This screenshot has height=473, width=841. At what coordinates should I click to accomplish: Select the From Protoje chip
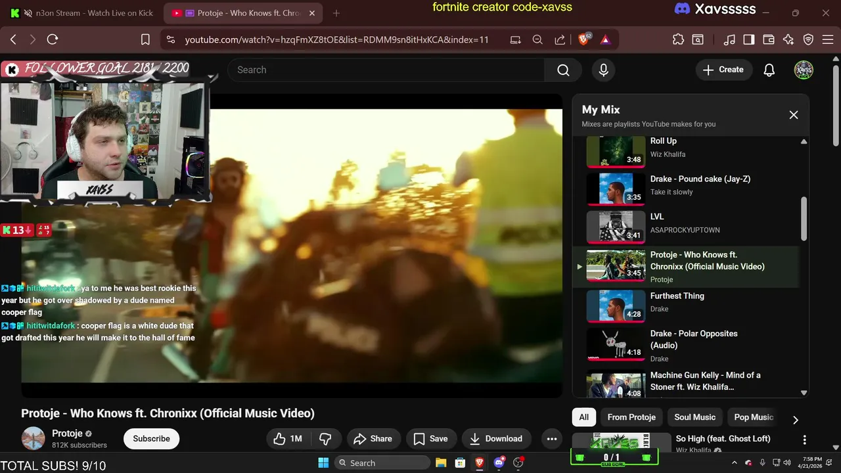tap(631, 417)
